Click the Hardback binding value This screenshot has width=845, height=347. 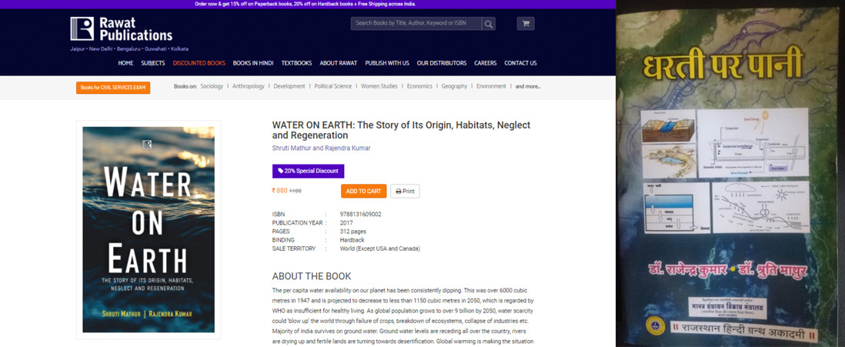pos(352,240)
